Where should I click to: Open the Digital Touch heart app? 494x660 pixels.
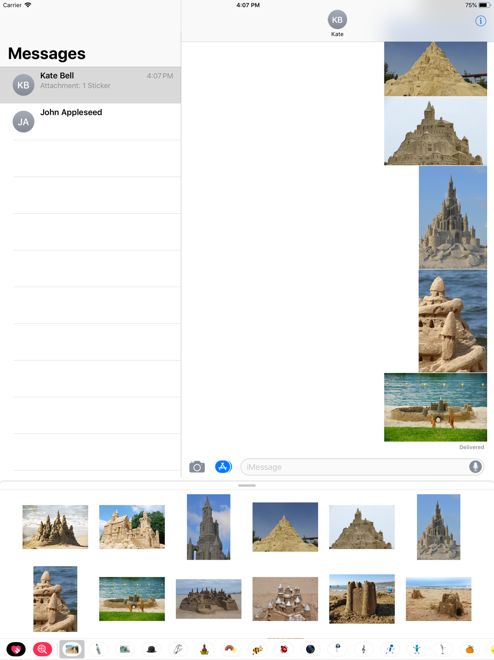coord(16,649)
